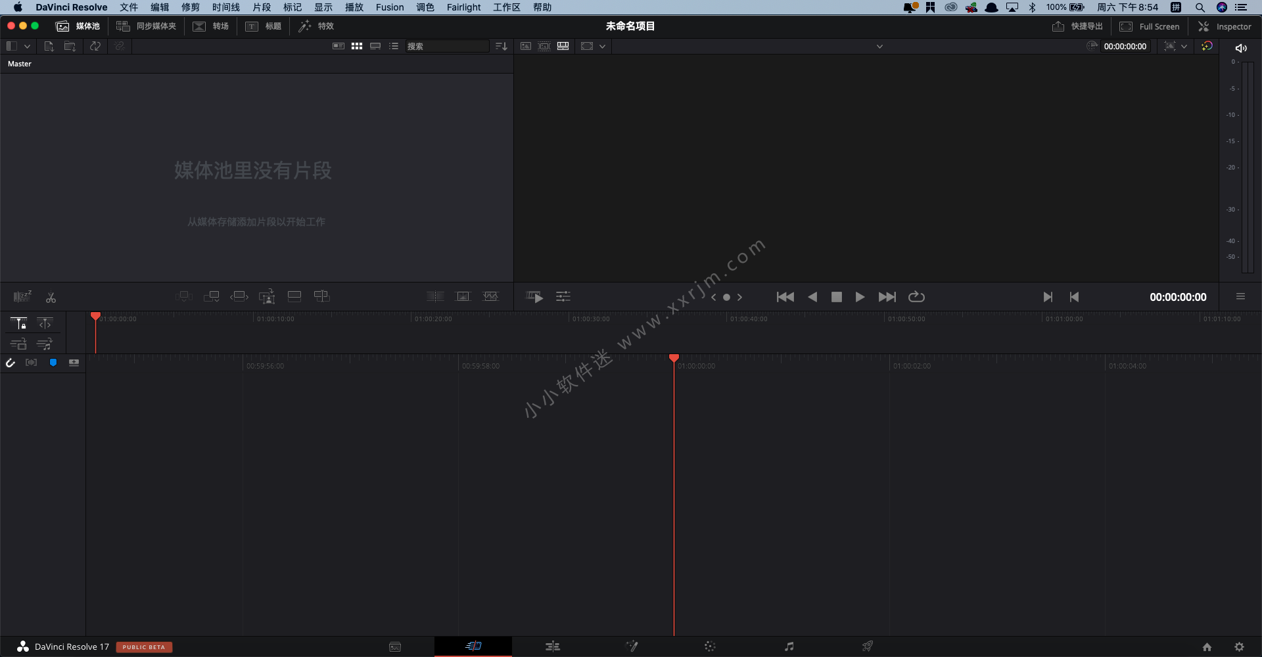Toggle audio trim waveform icon
The height and width of the screenshot is (657, 1262).
click(x=31, y=363)
